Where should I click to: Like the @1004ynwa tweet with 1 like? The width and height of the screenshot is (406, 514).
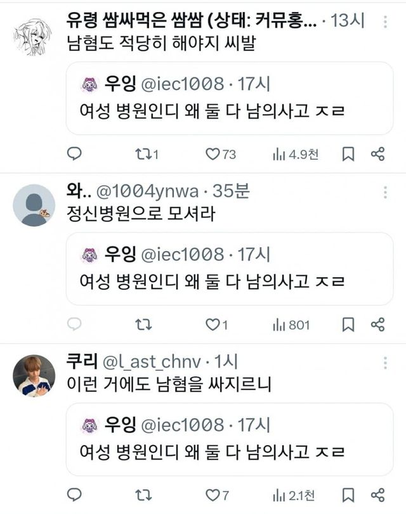[213, 325]
